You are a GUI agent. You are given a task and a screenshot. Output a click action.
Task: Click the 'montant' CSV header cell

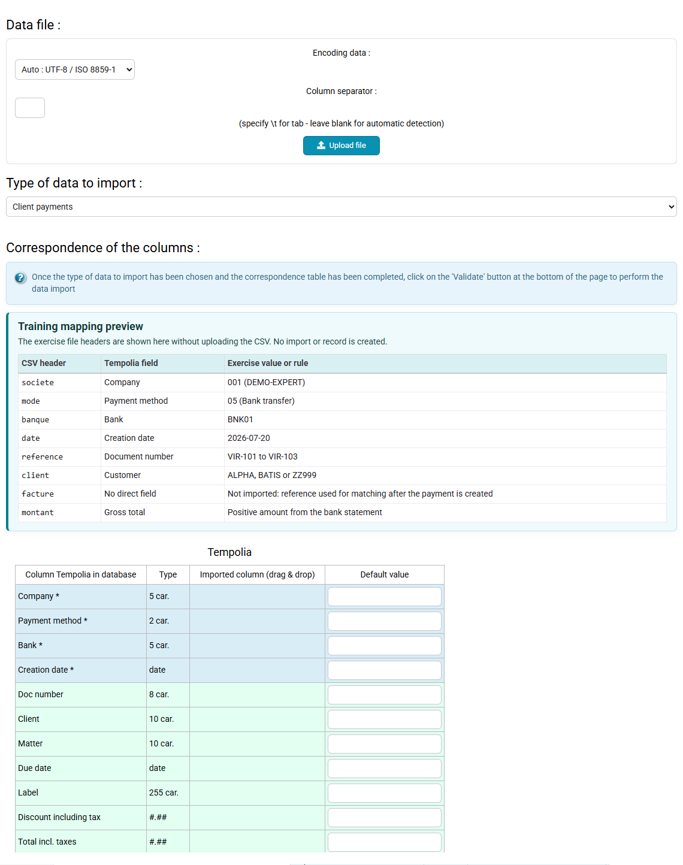[x=59, y=513]
